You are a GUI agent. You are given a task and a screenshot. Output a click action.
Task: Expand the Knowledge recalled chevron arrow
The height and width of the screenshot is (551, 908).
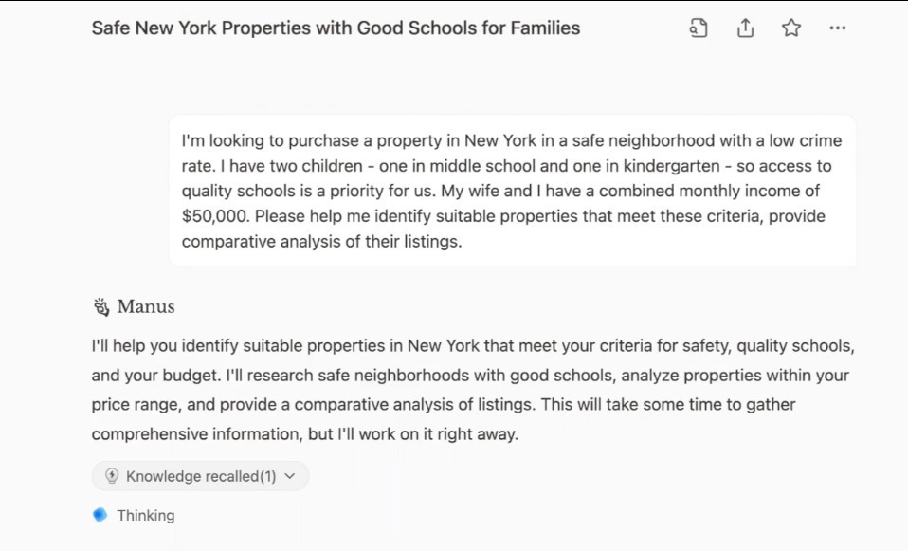[290, 476]
